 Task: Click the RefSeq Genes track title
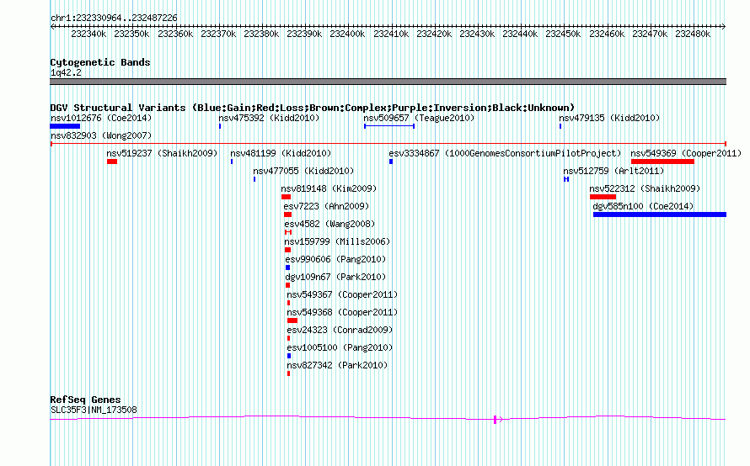tap(85, 400)
